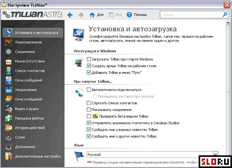Enable Проверять бета-версии Trillian

(89, 116)
